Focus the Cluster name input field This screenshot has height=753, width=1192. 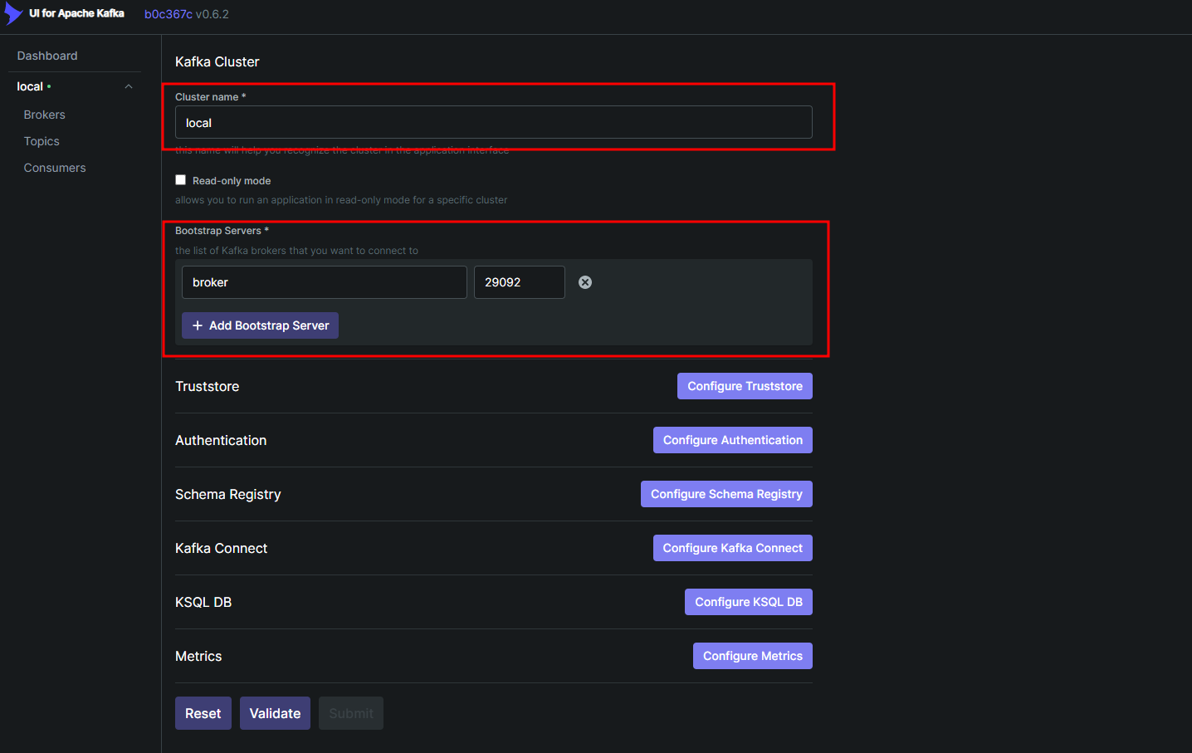pos(494,122)
